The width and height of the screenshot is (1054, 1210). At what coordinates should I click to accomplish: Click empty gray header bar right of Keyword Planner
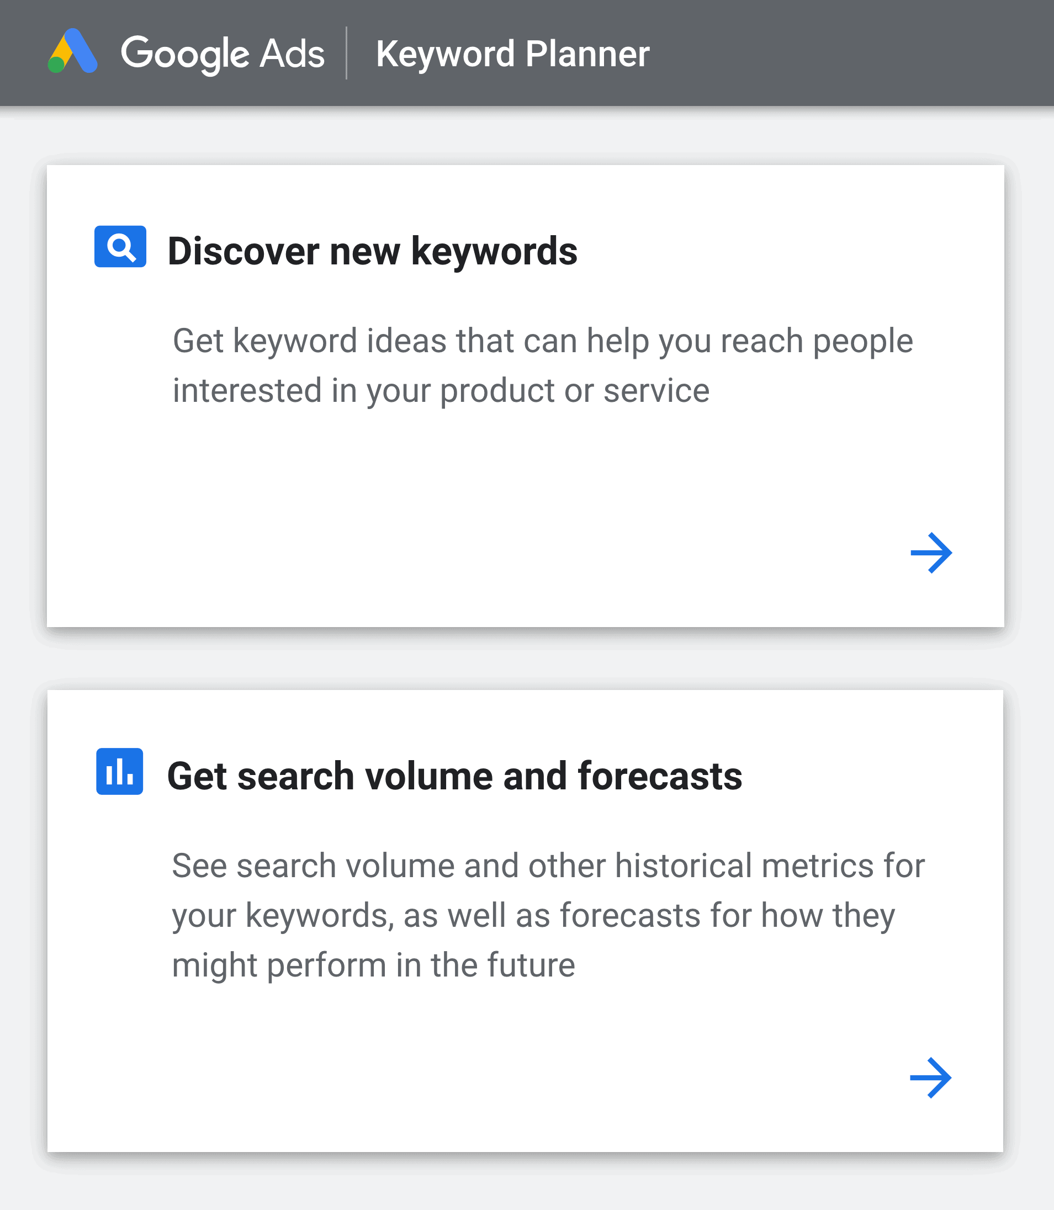[853, 53]
